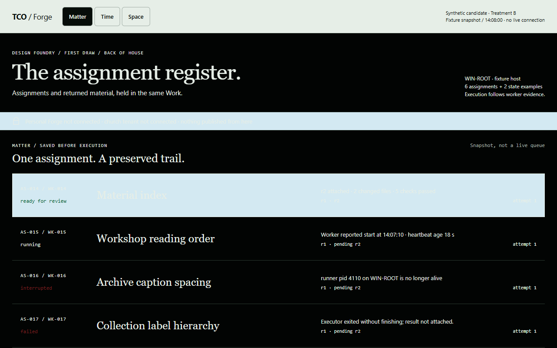Click the 'MATTER / SAVED BEFORE EXECUTION' label
The height and width of the screenshot is (348, 557).
click(60, 145)
